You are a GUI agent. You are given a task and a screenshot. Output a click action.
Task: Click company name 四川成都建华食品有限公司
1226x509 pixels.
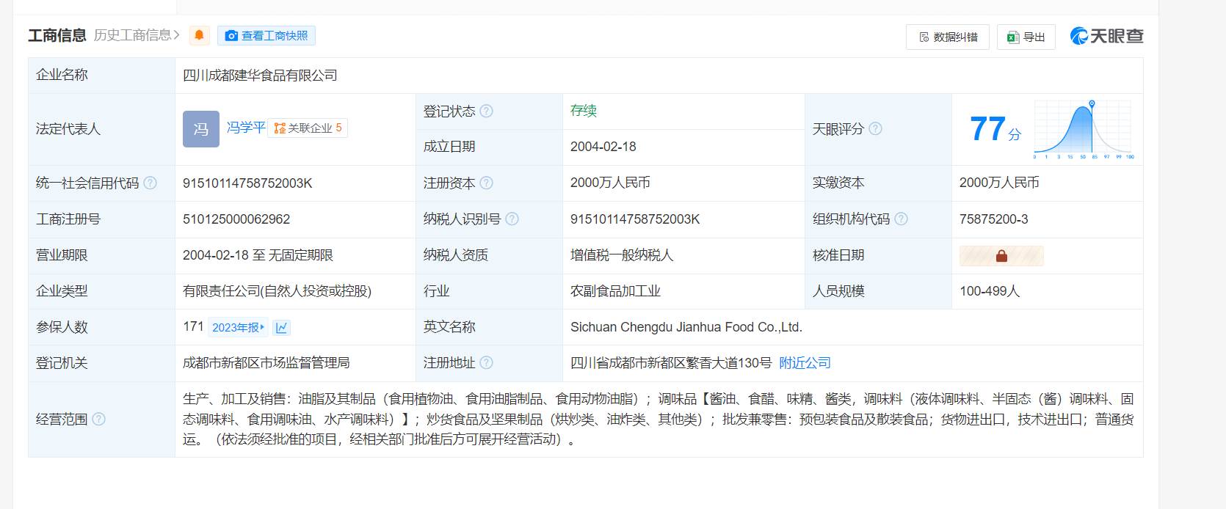click(260, 75)
